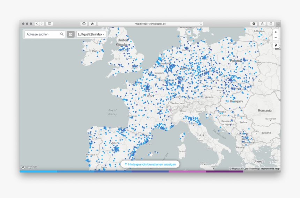The height and width of the screenshot is (198, 300).
Task: Click the Bay of Biscay label
Action: 112,112
